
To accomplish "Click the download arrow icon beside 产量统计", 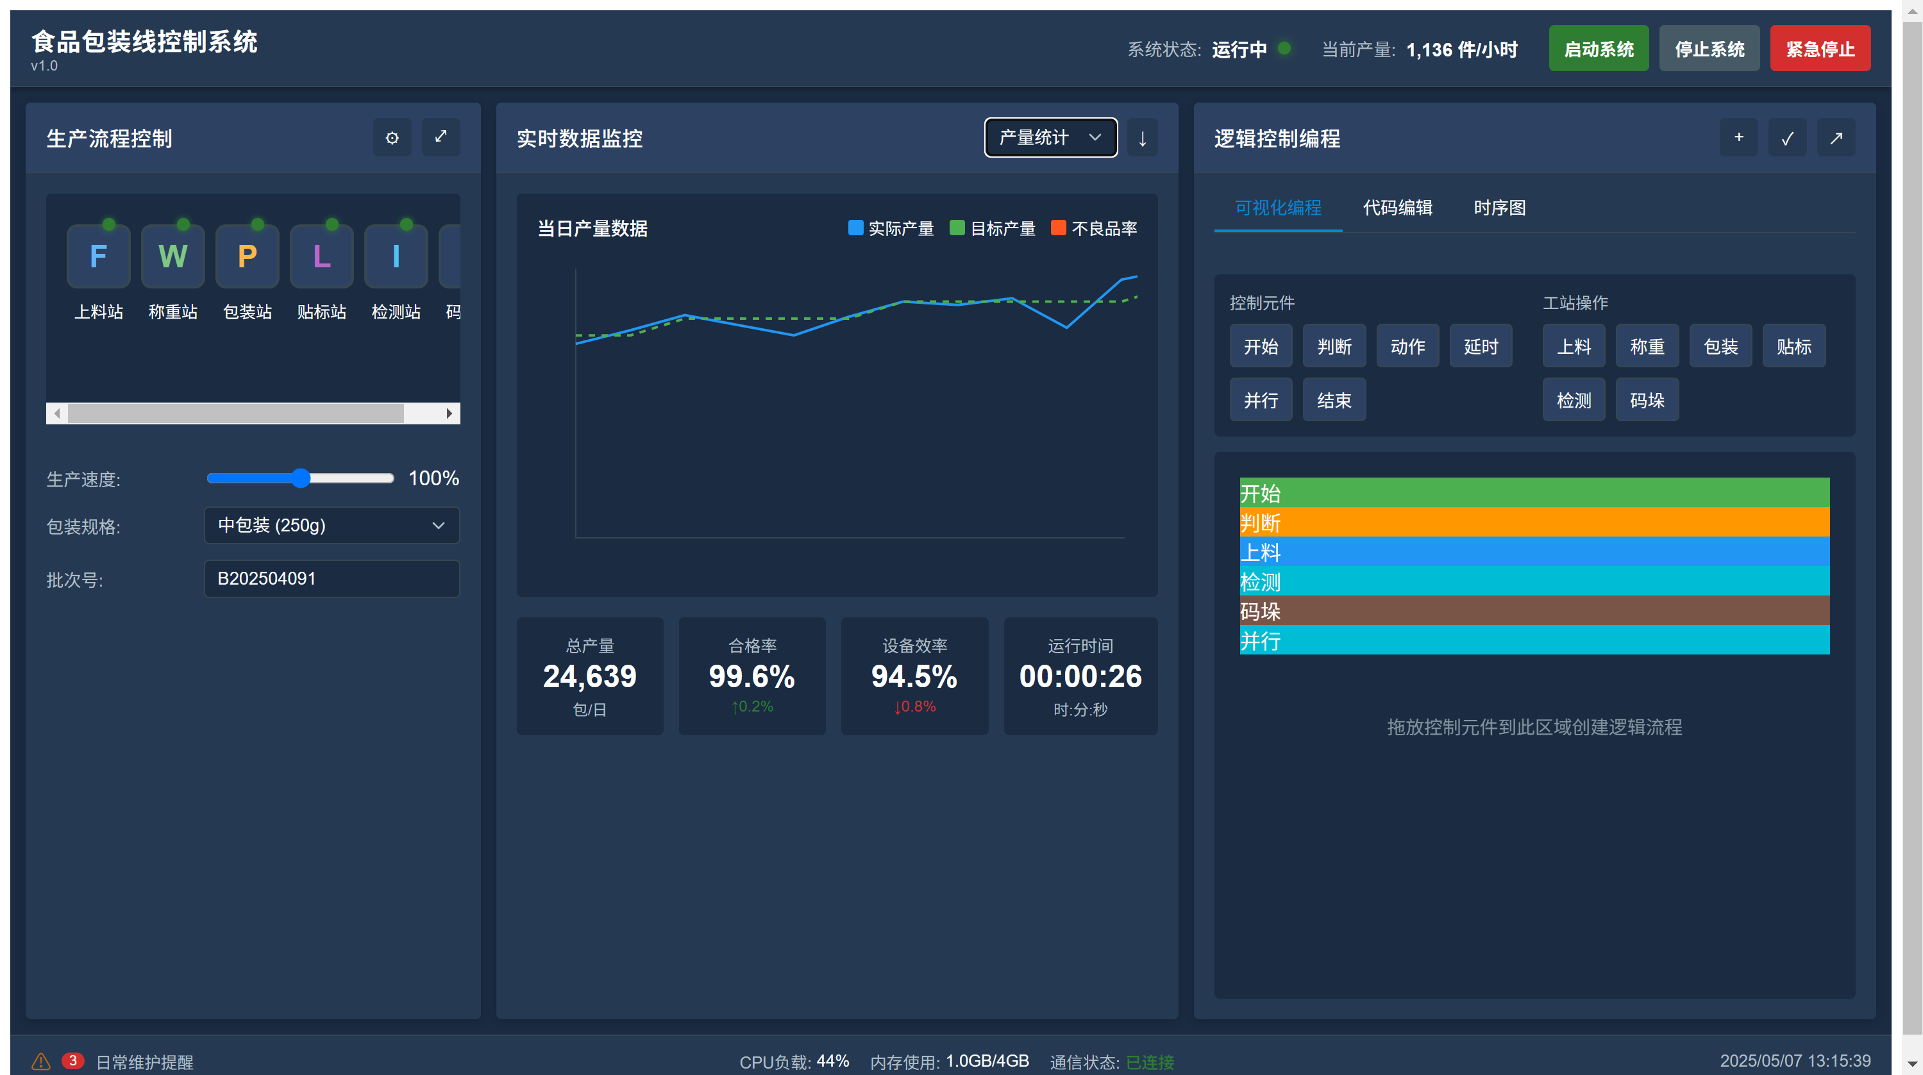I will pyautogui.click(x=1142, y=138).
